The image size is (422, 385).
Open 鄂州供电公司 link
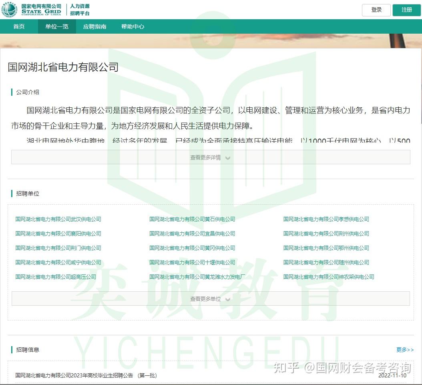[326, 248]
